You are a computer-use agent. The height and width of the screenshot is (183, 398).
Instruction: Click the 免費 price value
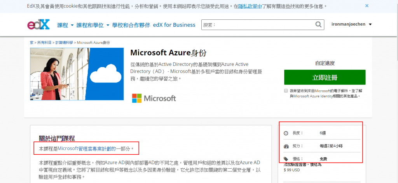point(323,159)
